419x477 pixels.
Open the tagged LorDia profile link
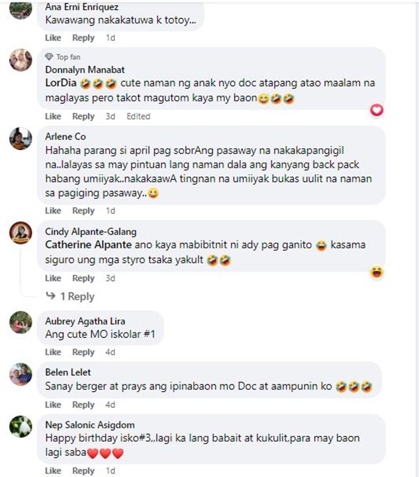[60, 83]
